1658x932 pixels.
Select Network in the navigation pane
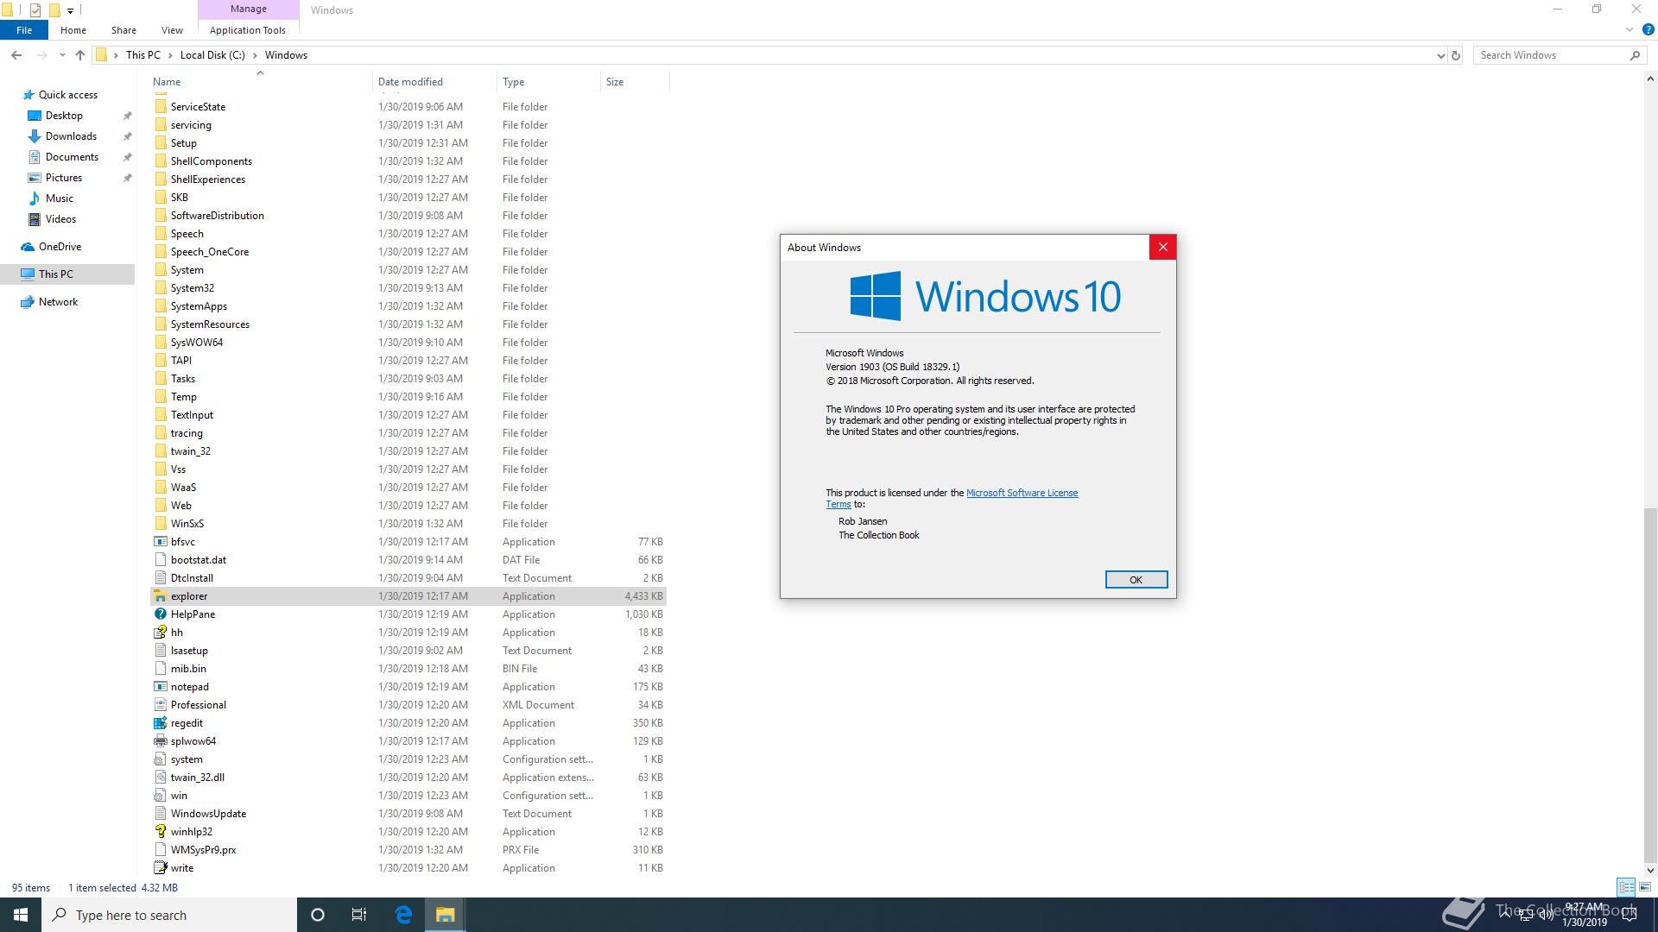click(58, 302)
